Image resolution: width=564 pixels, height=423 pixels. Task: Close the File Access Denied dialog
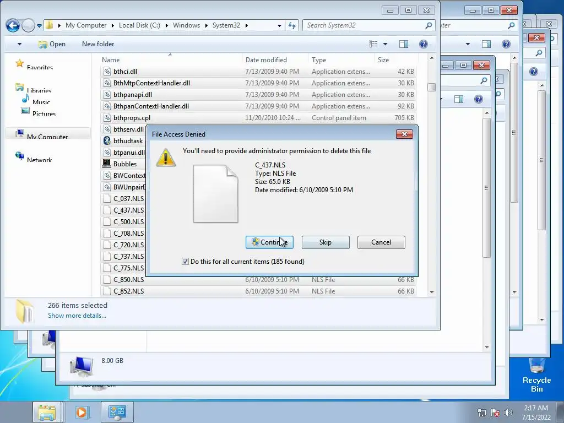click(x=404, y=134)
